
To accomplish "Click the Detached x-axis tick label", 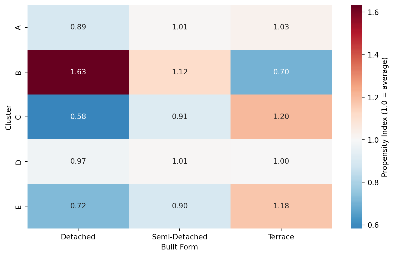I will (78, 237).
